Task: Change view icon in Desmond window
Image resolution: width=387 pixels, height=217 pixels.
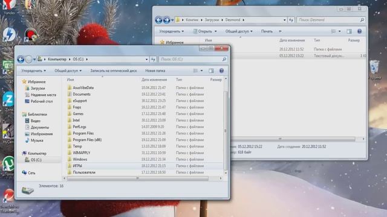Action: [x=333, y=31]
